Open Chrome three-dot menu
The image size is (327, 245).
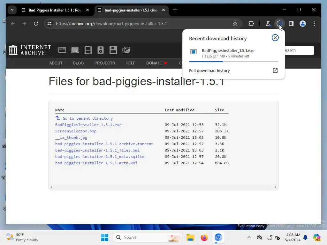314,24
